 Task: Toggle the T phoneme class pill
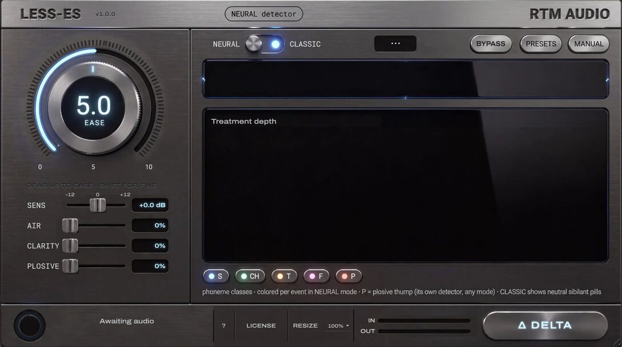[x=284, y=276]
